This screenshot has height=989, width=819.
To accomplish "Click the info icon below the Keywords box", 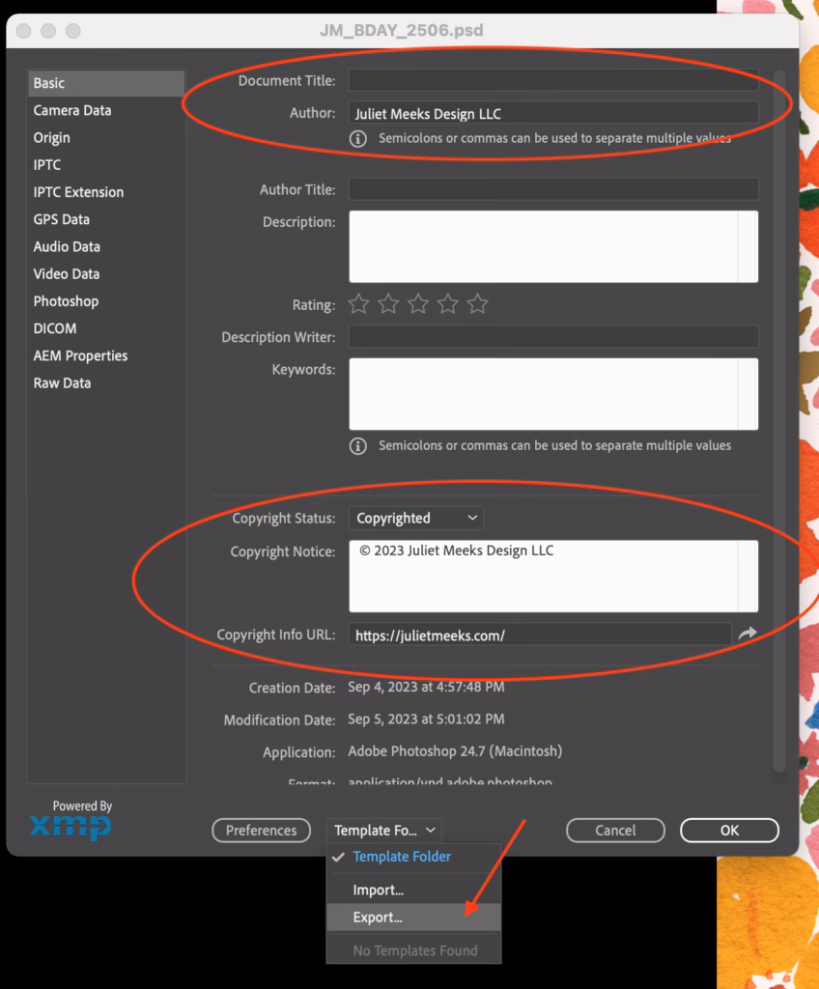I will click(358, 445).
